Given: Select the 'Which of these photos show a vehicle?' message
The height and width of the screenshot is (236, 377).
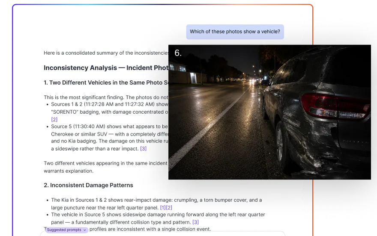Looking at the screenshot, I should click(x=235, y=32).
